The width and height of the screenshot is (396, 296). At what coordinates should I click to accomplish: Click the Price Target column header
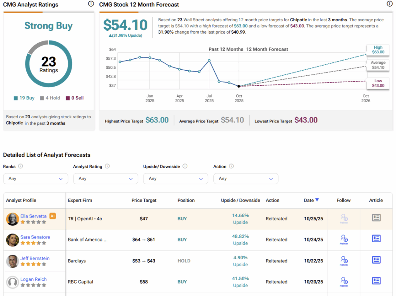point(144,200)
